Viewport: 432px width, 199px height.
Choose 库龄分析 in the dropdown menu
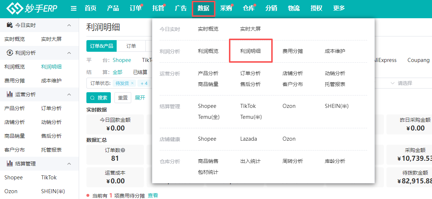point(335,161)
